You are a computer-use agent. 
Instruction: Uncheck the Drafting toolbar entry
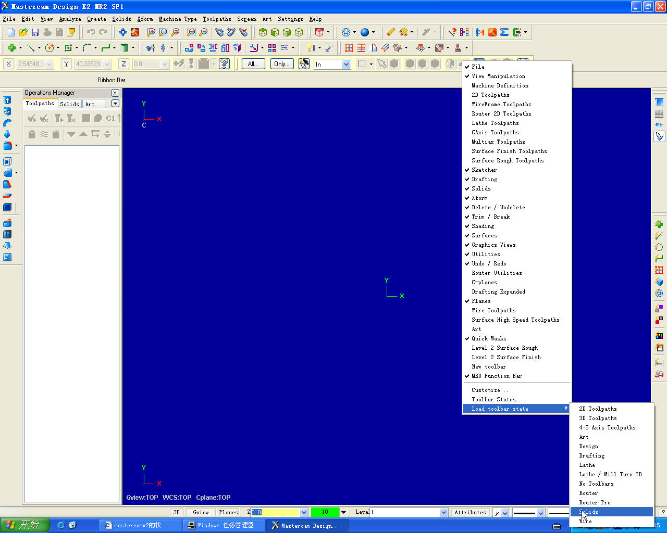coord(517,179)
